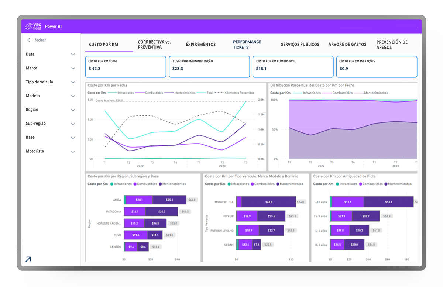The width and height of the screenshot is (443, 287).
Task: Select the ÁRVORE DE GASTOS tab
Action: [x=347, y=45]
